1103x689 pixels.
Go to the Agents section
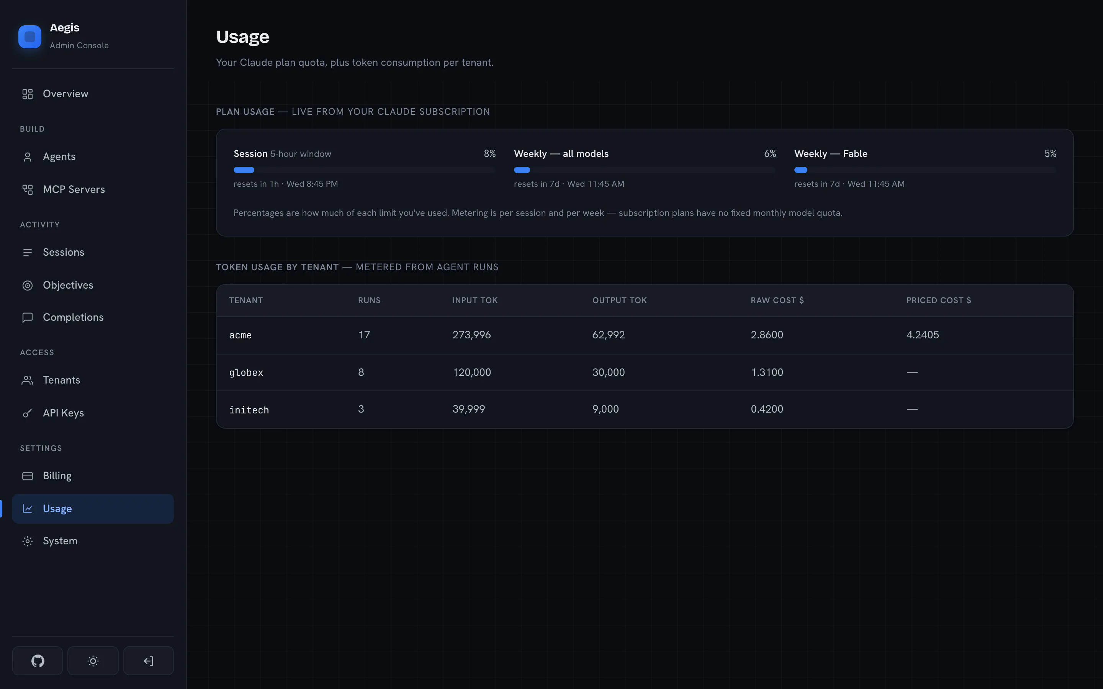[x=93, y=157]
